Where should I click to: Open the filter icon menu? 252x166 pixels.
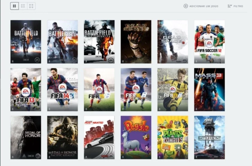tap(230, 6)
